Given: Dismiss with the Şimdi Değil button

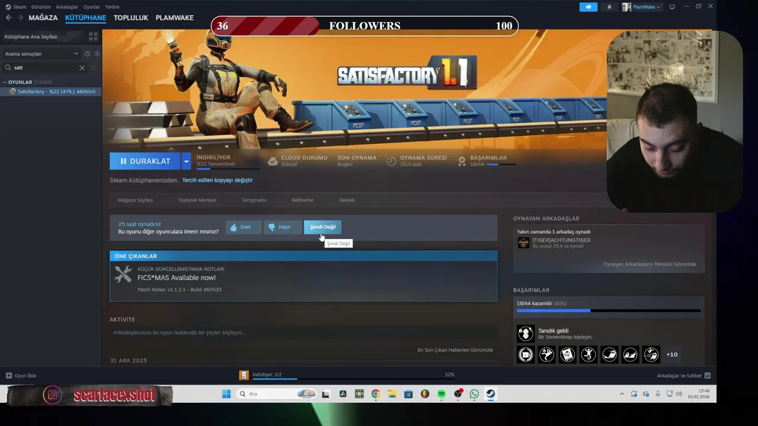Looking at the screenshot, I should (323, 227).
